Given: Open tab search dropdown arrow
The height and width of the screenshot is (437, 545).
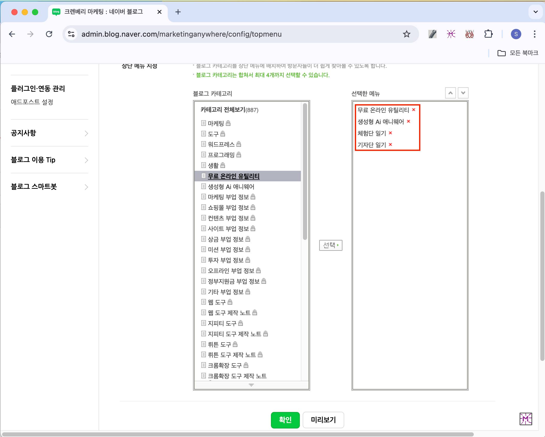Looking at the screenshot, I should click(x=535, y=12).
